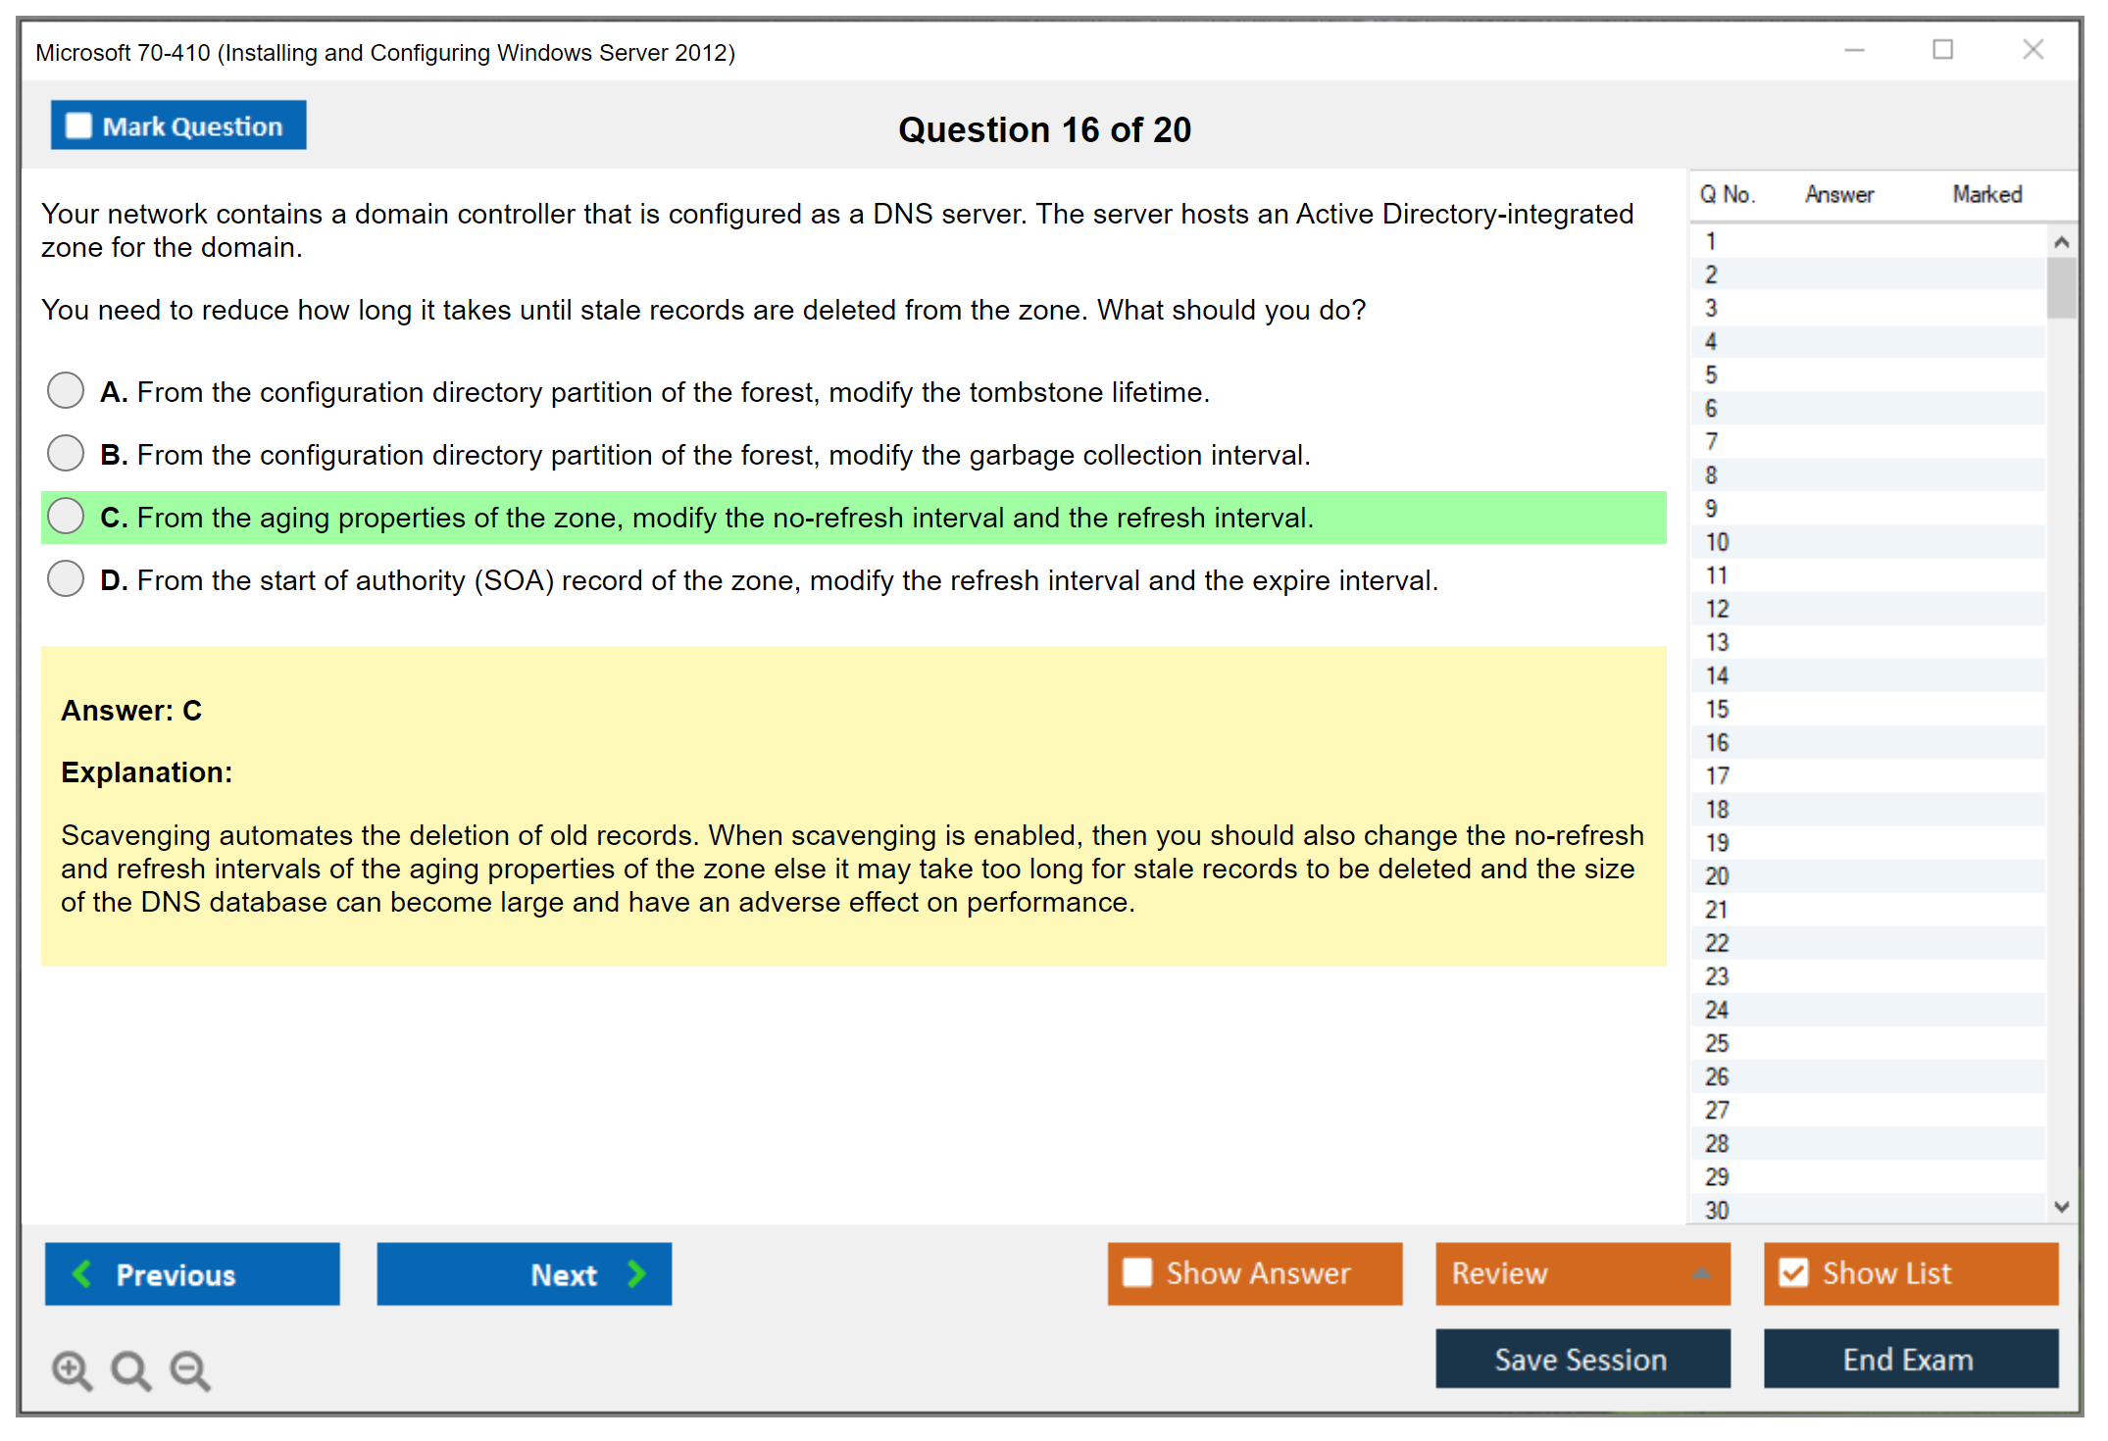Viewport: 2108px width, 1441px height.
Task: Click the Save Session button
Action: tap(1581, 1359)
